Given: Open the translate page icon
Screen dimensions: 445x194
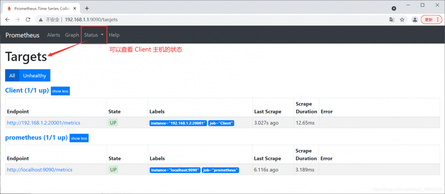Looking at the screenshot, I should point(392,20).
